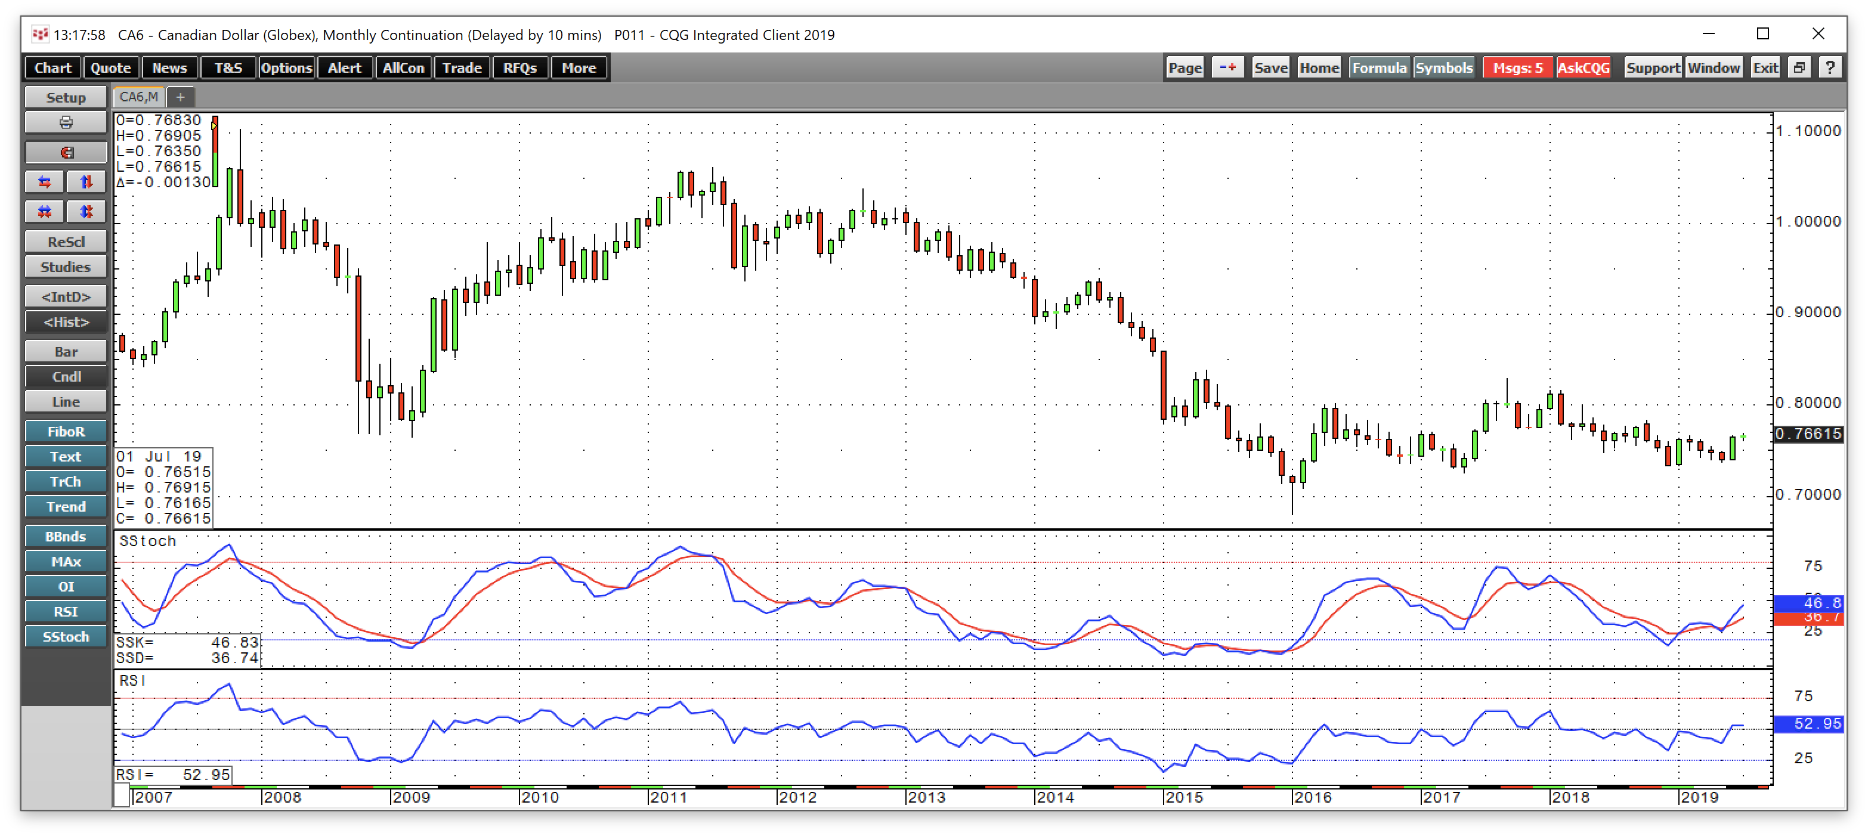Open the Studies button
The image size is (1868, 836).
click(66, 267)
